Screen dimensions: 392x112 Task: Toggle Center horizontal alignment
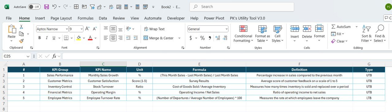pos(113,38)
